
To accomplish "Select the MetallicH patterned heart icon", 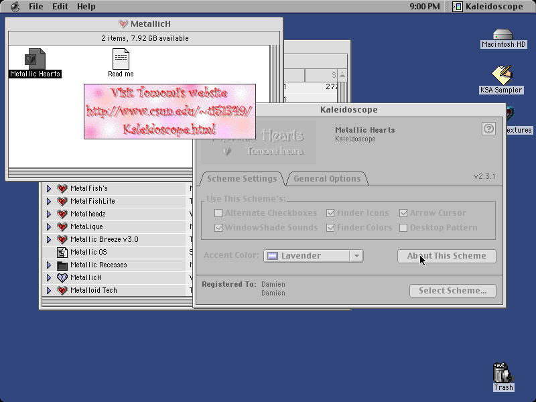I will 62,277.
